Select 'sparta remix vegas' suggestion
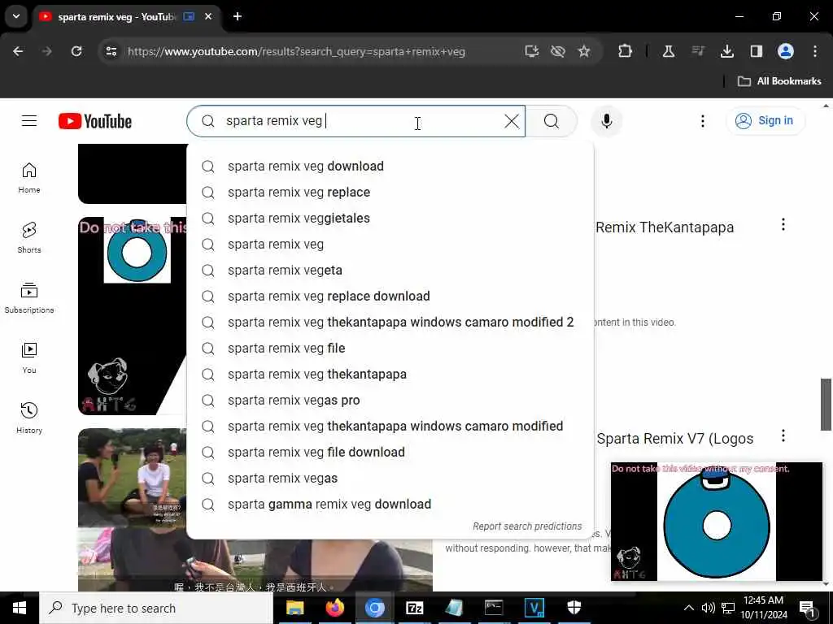The width and height of the screenshot is (833, 624). tap(390, 478)
